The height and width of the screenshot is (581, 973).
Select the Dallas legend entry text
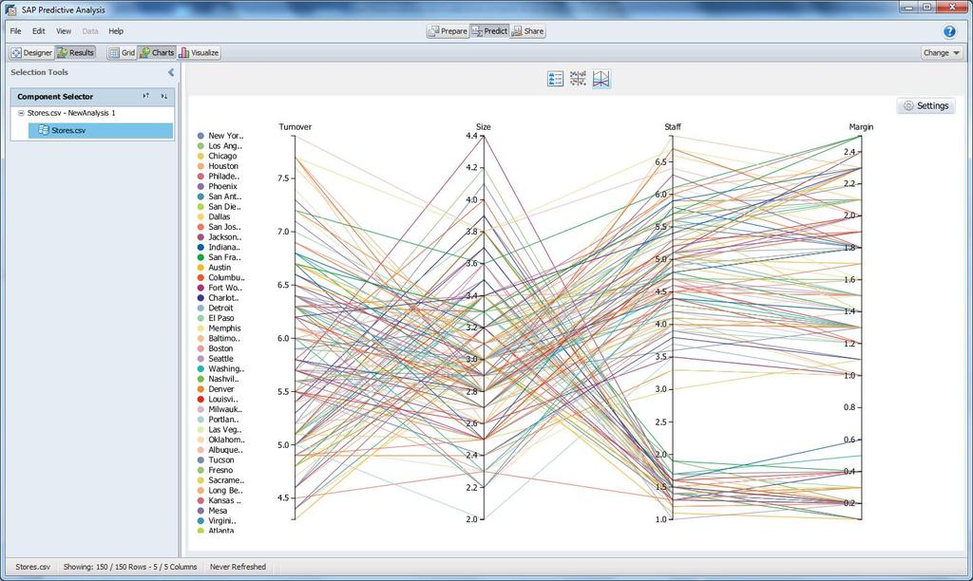click(219, 217)
